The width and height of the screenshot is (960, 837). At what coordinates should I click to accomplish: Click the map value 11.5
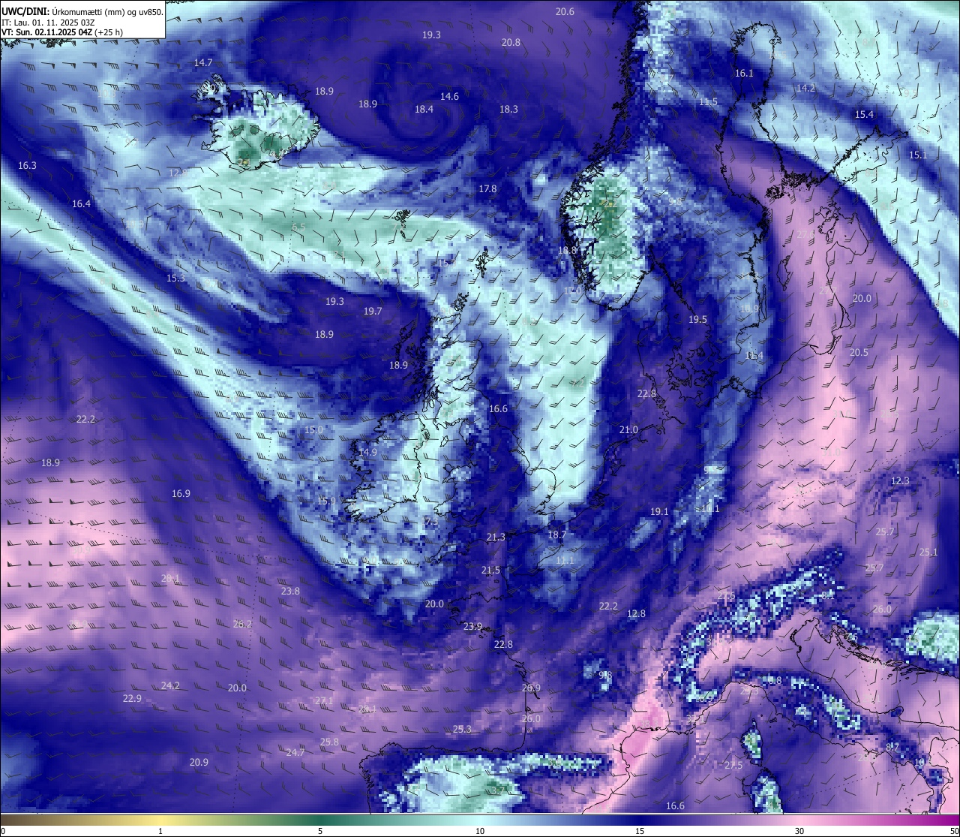(708, 101)
